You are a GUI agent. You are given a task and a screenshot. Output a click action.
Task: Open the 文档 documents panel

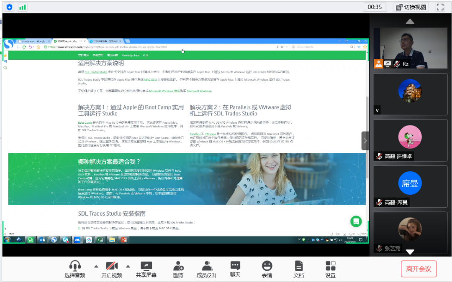[x=298, y=269]
